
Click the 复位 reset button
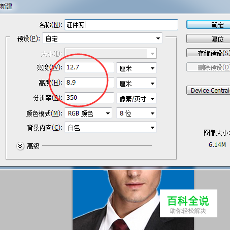208,39
